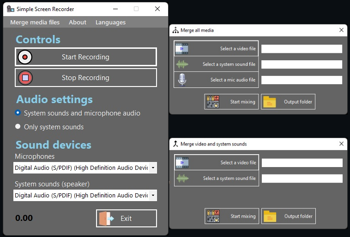Screen dimensions: 350x237
Task: Close the Merge all media window
Action: point(341,30)
